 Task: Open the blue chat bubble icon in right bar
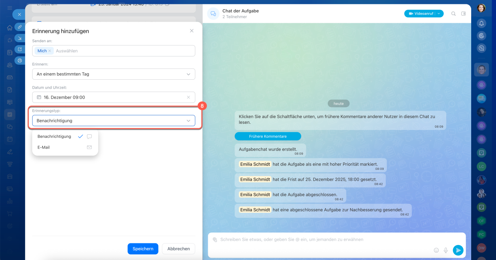pos(481,98)
